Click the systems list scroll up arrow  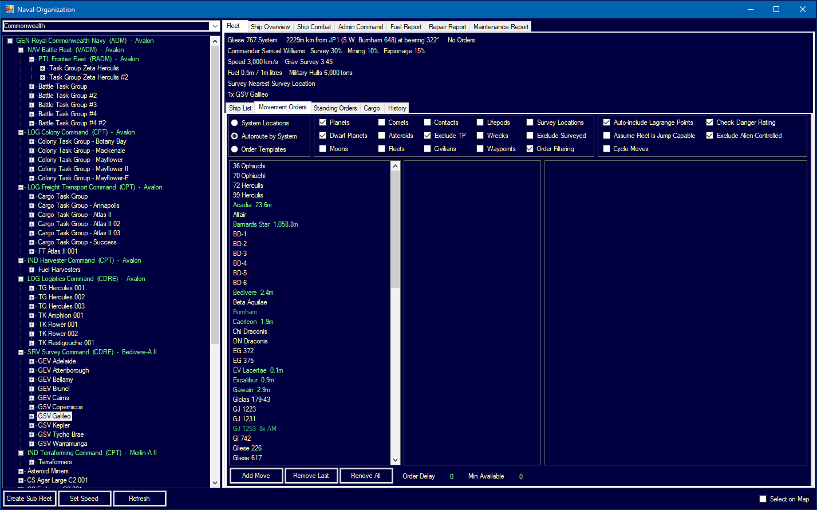395,166
